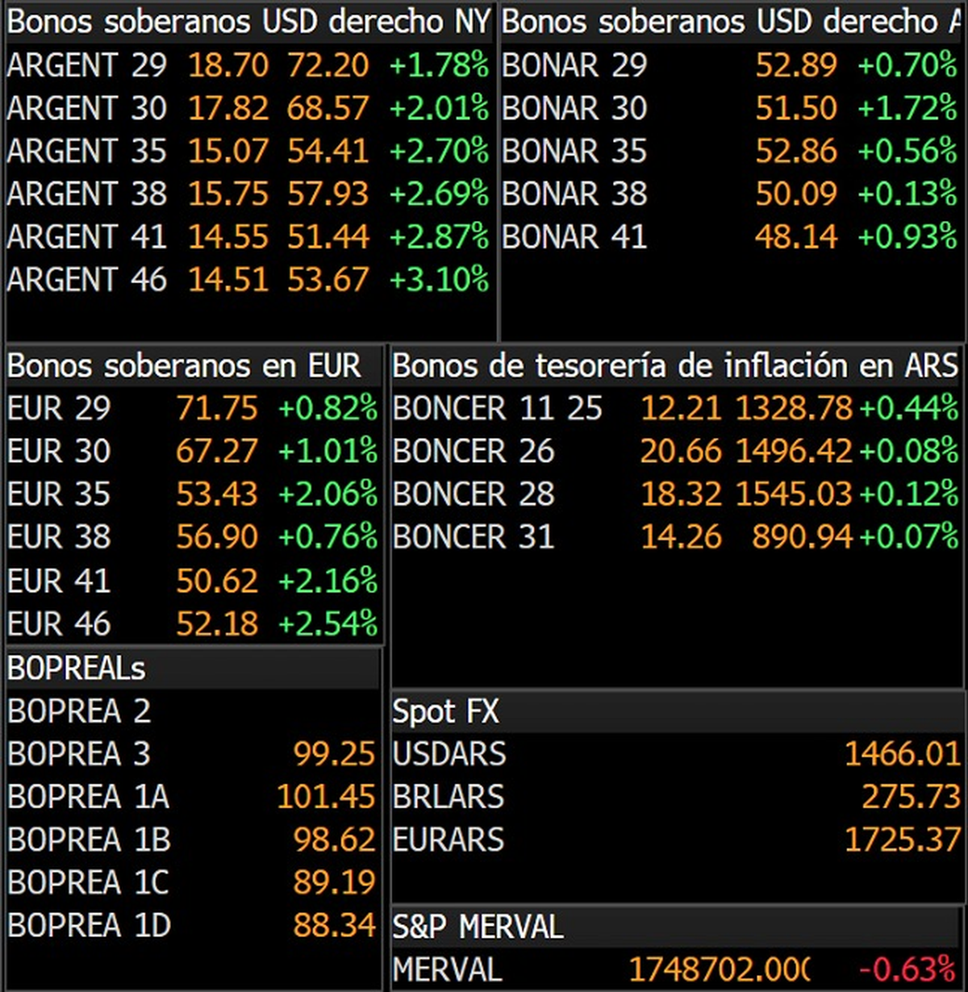This screenshot has height=992, width=968.
Task: Click the 72.20 price for ARGENT 29
Action: [328, 65]
